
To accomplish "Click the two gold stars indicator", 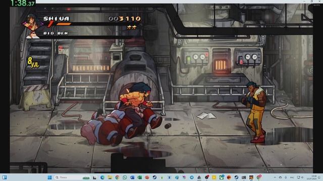I will click(x=132, y=27).
